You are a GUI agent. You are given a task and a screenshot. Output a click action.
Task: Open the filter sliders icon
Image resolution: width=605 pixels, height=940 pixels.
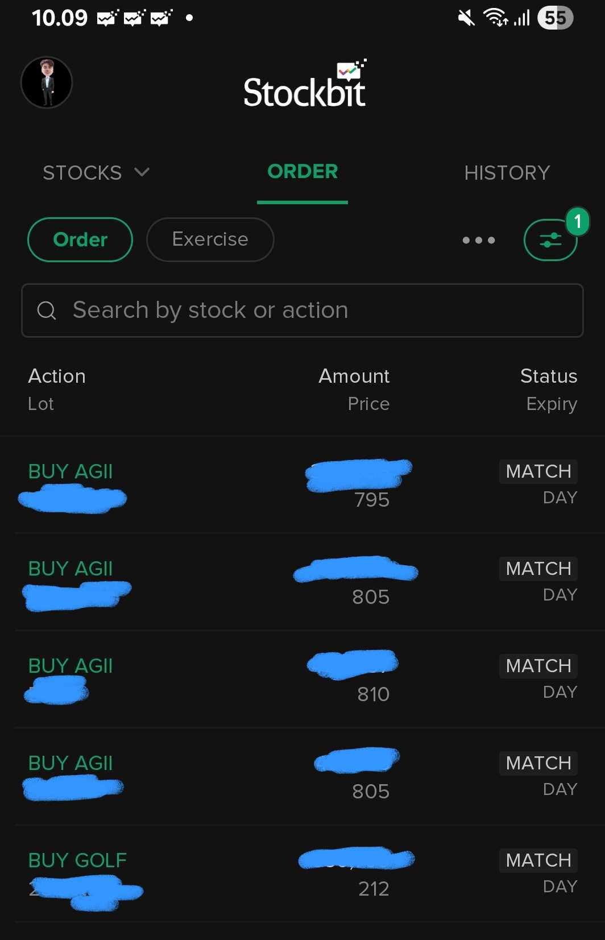[x=550, y=240]
